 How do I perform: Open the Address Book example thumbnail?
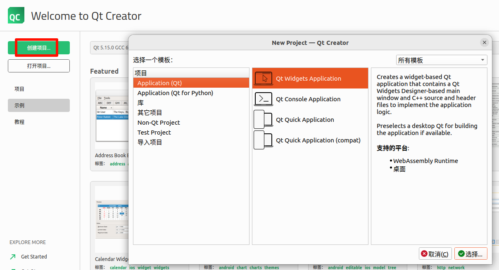[112, 115]
